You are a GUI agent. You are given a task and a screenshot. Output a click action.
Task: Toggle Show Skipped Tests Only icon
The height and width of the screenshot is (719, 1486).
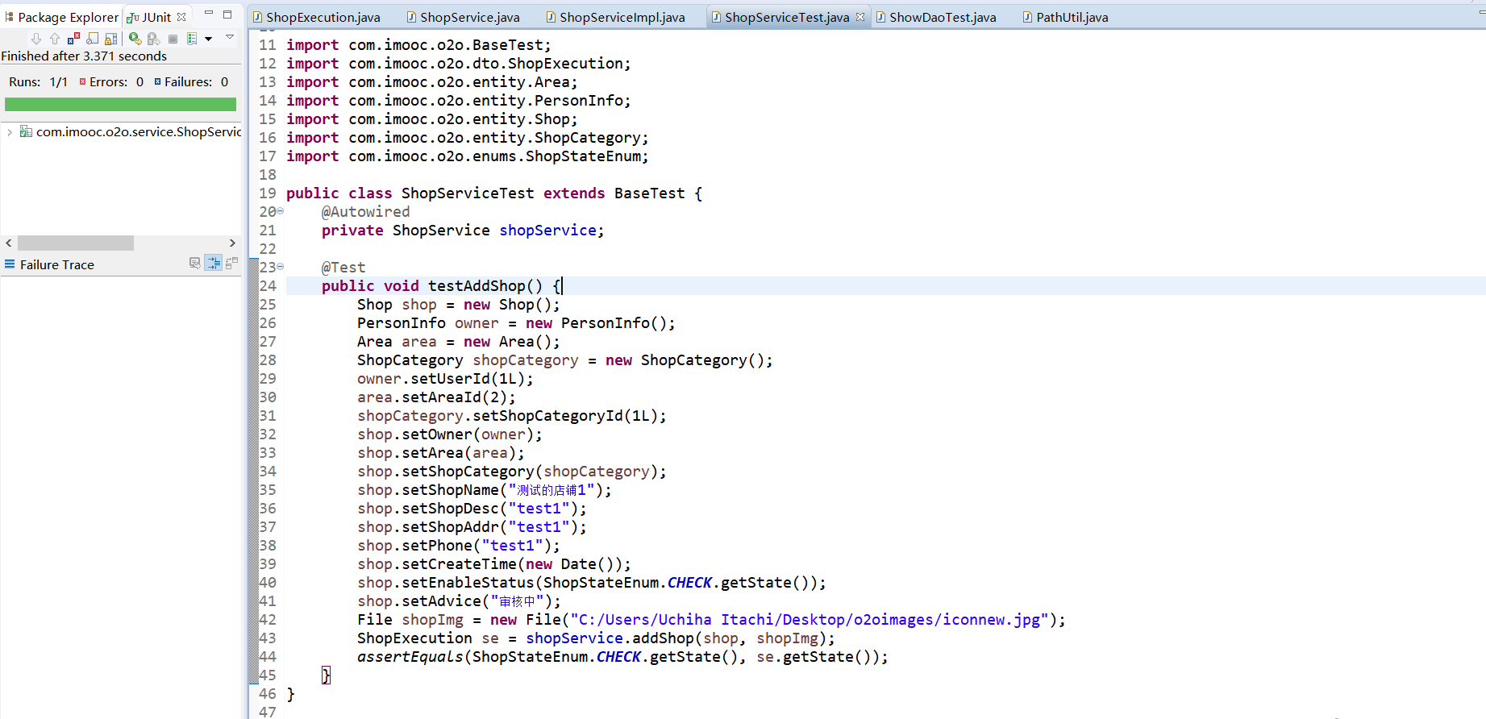93,39
